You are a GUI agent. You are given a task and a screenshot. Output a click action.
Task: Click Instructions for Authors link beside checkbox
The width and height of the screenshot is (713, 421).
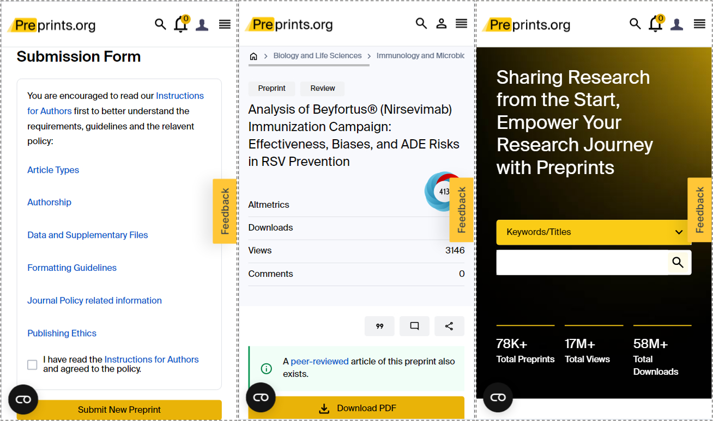[x=152, y=360]
